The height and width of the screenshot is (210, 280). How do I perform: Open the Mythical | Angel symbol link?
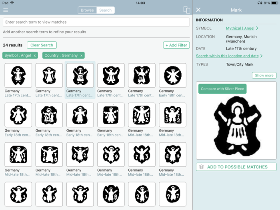[x=240, y=28]
